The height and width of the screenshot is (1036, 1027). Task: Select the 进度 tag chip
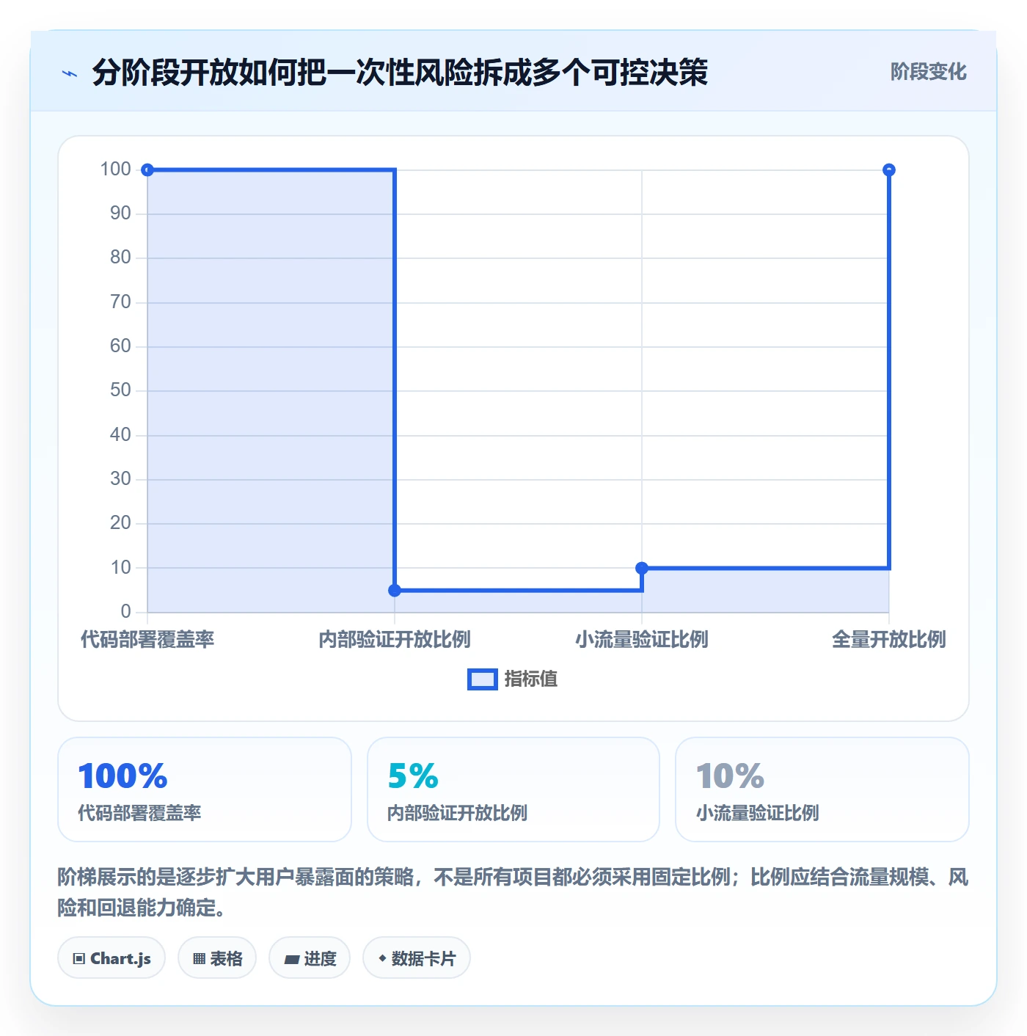pos(310,958)
